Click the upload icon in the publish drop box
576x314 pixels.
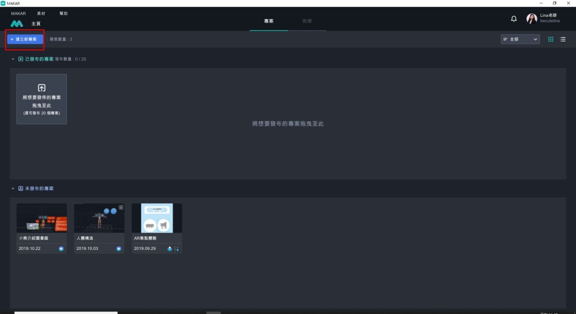point(42,88)
